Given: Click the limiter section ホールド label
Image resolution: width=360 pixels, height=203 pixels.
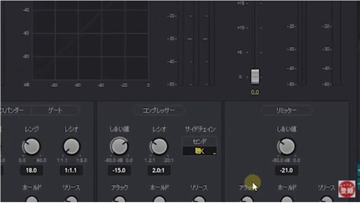Looking at the screenshot, I should click(x=287, y=188).
